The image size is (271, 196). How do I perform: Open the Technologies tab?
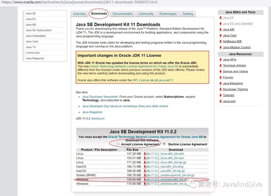(168, 14)
